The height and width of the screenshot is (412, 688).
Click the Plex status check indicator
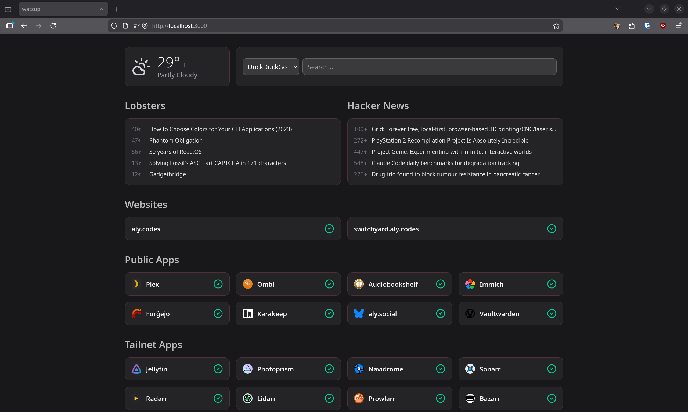pos(218,284)
